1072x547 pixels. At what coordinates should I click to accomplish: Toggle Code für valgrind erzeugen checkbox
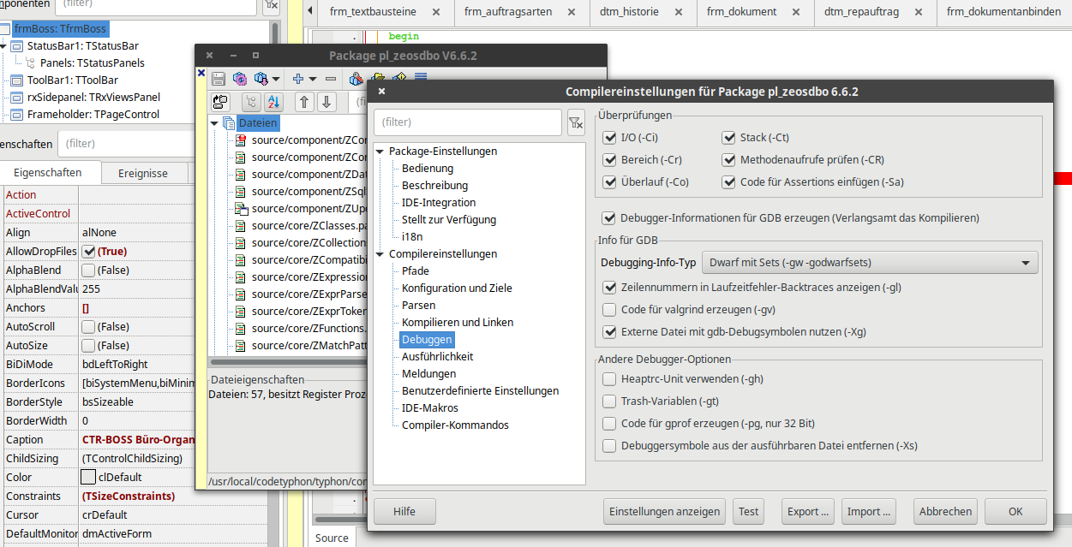(x=609, y=310)
